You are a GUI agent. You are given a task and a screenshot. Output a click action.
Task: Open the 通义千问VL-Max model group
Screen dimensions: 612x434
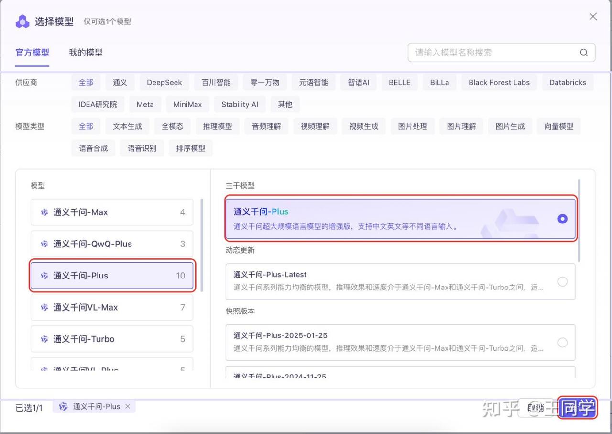coord(112,307)
